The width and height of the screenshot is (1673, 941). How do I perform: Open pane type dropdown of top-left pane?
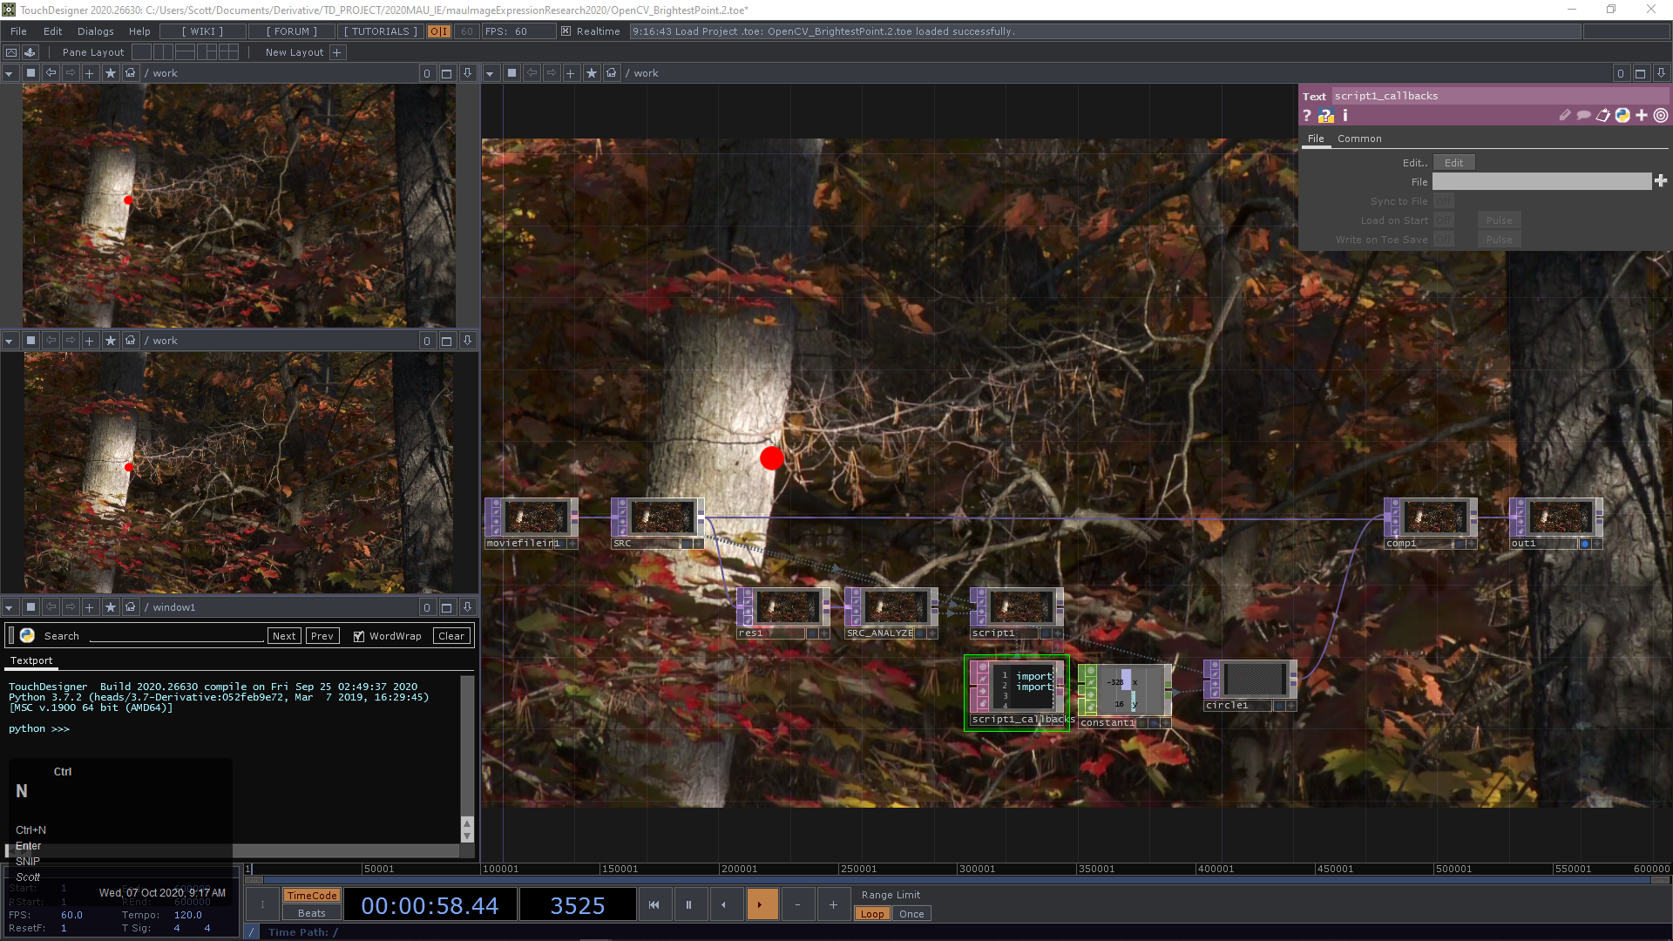(x=9, y=73)
